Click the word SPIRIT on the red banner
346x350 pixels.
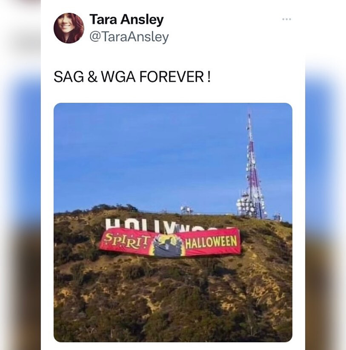pos(127,240)
